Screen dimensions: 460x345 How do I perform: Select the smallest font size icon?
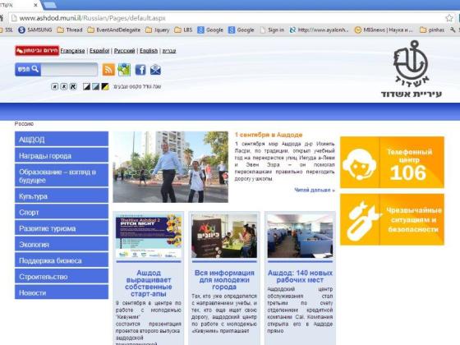(54, 86)
